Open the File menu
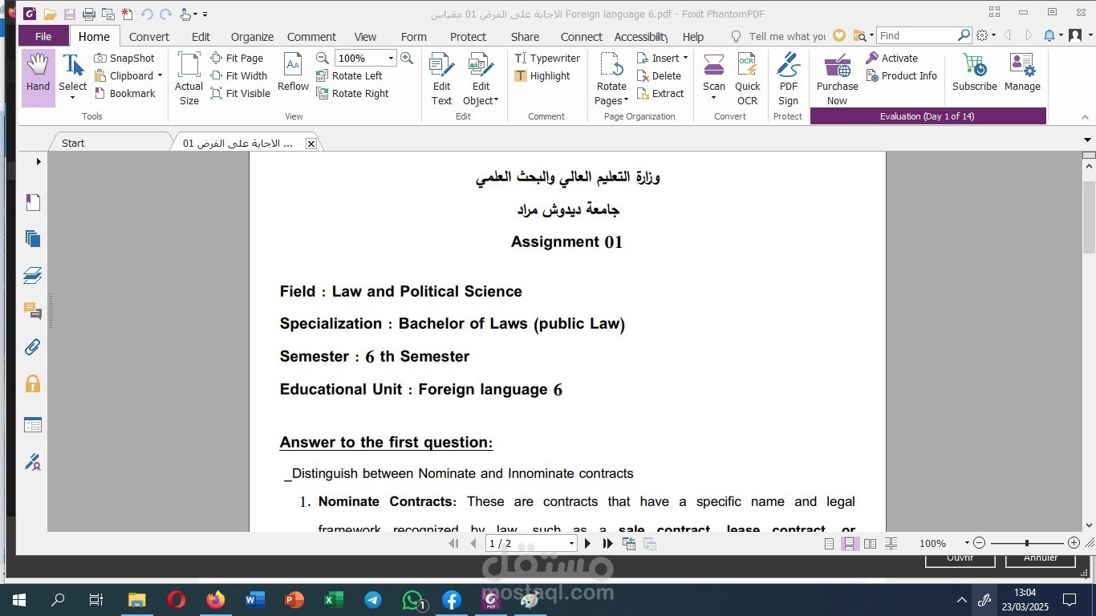 43,36
